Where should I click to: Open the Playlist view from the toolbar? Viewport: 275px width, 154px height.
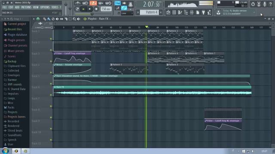coord(168,12)
